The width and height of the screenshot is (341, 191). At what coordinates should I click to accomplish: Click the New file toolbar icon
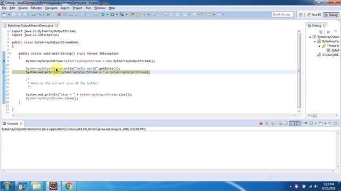click(x=4, y=14)
